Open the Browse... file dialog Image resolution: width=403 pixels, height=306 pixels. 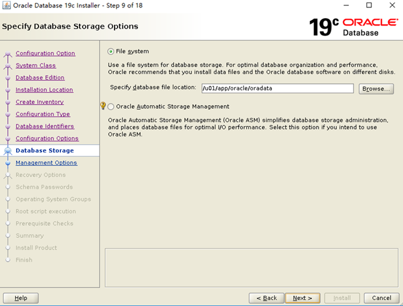pos(376,89)
